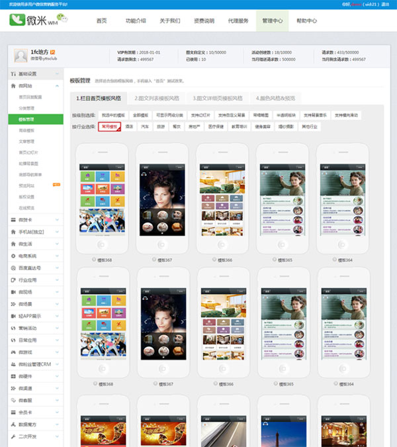Viewport: 397px width, 447px height.
Task: Expand the 微游戏 chevron
Action: tap(57, 352)
